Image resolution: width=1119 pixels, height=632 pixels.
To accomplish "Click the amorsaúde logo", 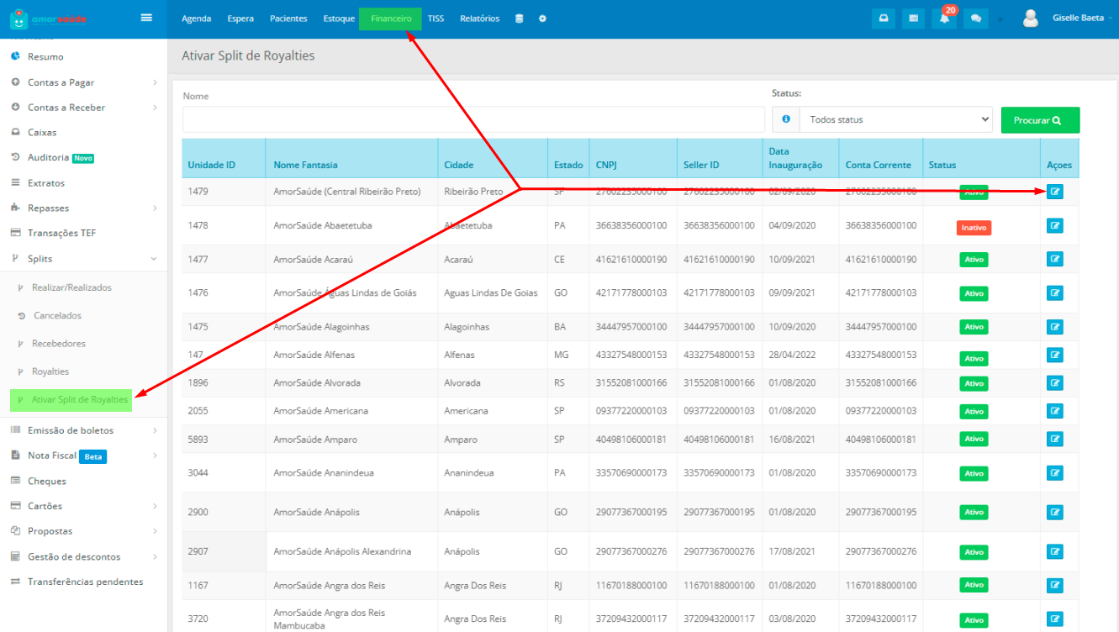I will click(x=48, y=18).
